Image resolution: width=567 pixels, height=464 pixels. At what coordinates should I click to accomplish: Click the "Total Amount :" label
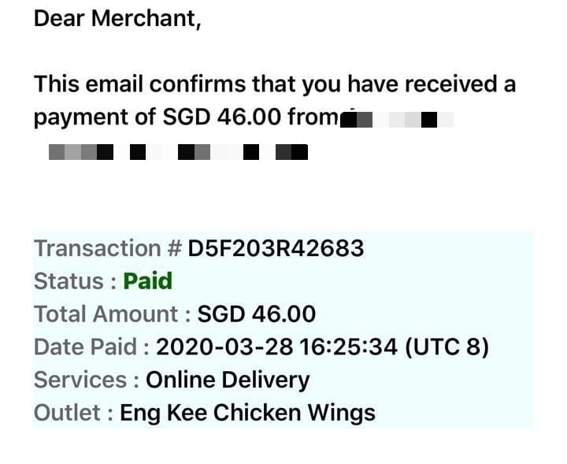point(112,314)
